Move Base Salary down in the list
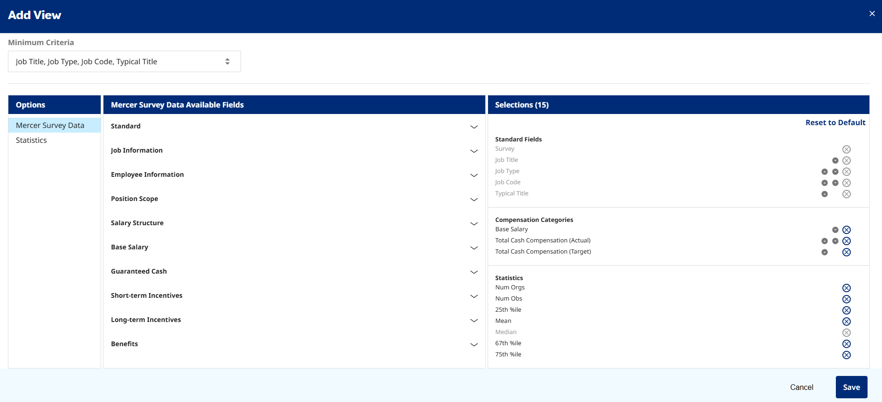 835,230
